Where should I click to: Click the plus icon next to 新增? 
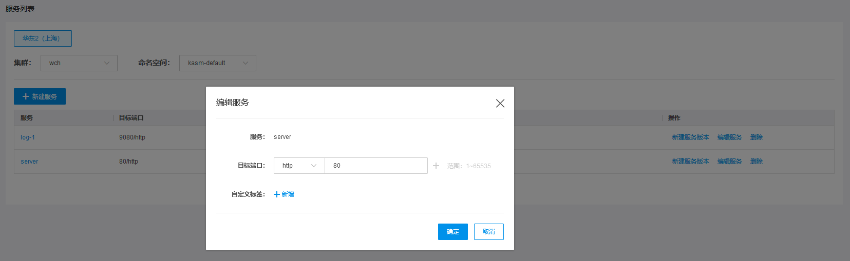point(277,194)
